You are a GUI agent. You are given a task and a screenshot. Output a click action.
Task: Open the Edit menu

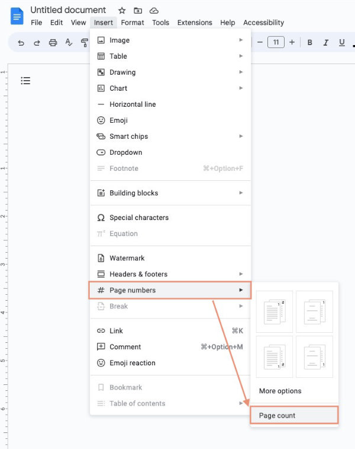tap(56, 23)
